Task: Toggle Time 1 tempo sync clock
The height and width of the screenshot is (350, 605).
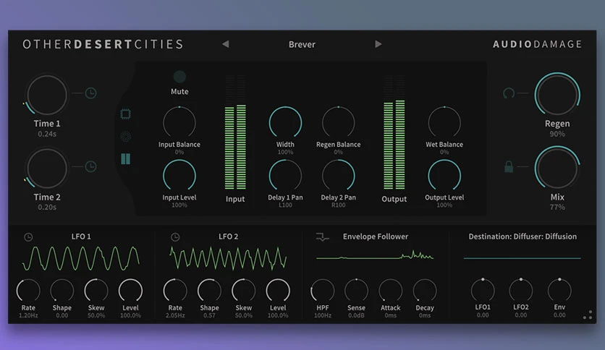Action: point(90,93)
